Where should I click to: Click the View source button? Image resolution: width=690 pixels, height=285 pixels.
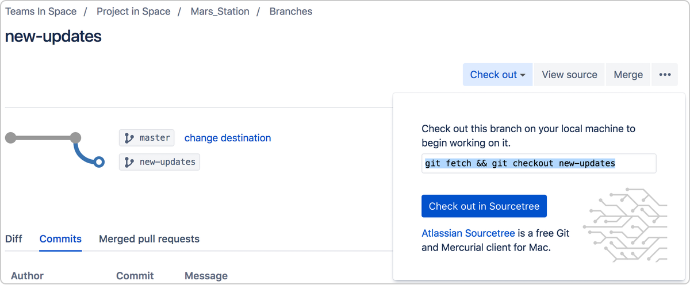click(569, 75)
